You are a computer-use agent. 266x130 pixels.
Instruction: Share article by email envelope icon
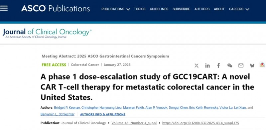pos(241,65)
